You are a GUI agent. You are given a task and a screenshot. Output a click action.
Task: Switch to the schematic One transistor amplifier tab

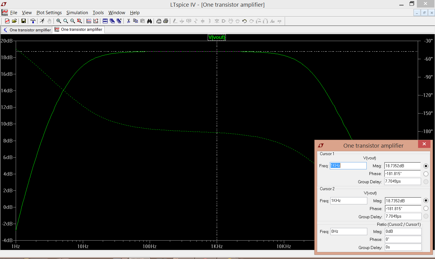point(27,30)
